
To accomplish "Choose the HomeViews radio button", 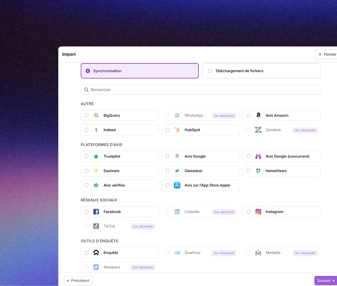I will 249,171.
